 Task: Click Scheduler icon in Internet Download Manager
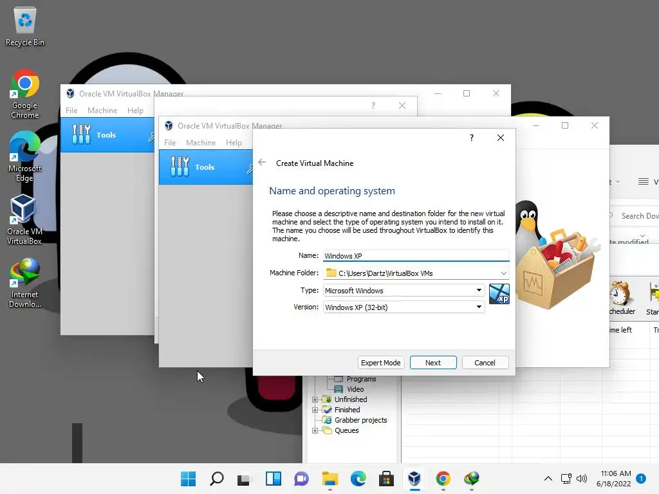[622, 298]
